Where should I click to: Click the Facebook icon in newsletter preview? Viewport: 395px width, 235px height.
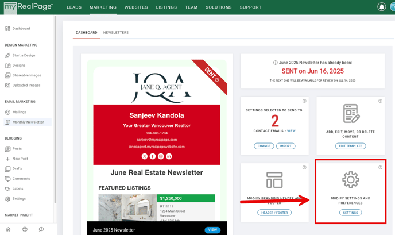(x=153, y=156)
